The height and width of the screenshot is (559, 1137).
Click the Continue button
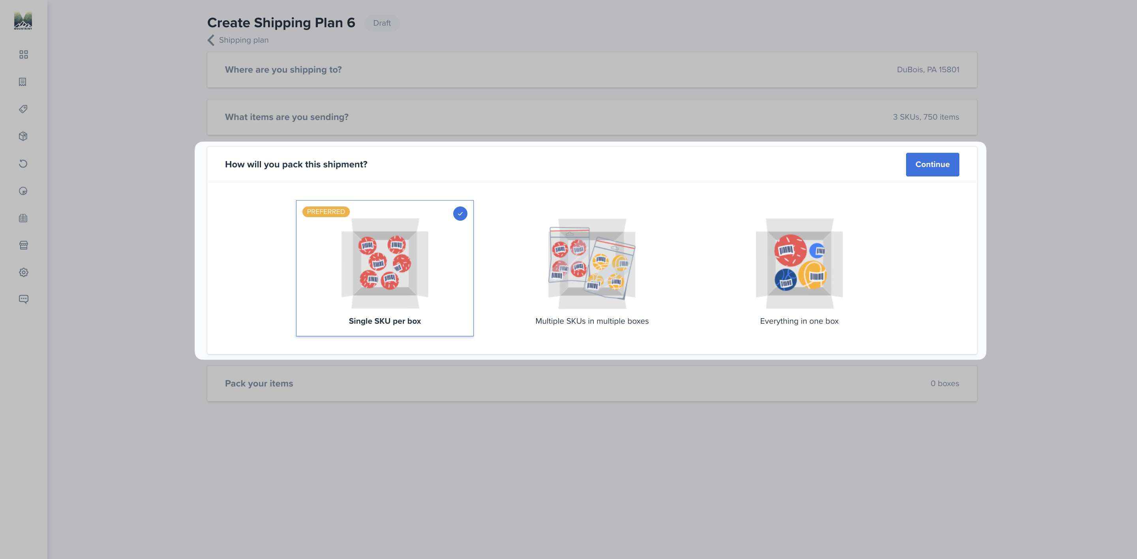point(932,165)
